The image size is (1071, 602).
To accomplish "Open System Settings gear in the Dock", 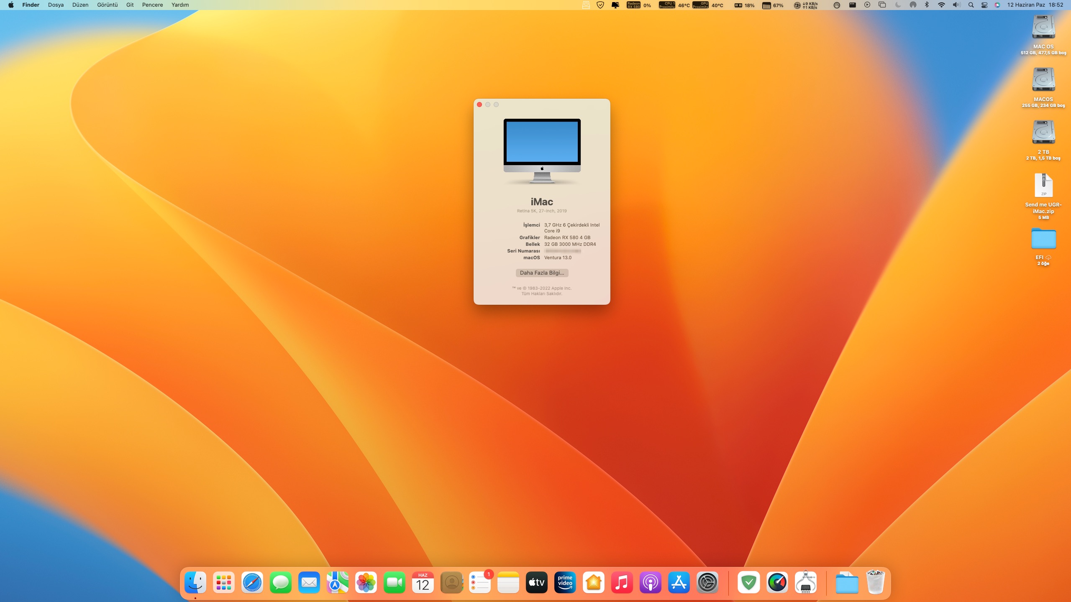I will (707, 582).
